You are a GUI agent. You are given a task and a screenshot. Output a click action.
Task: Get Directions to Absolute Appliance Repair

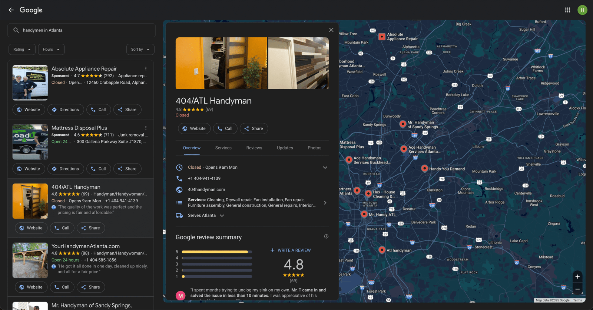(x=65, y=109)
